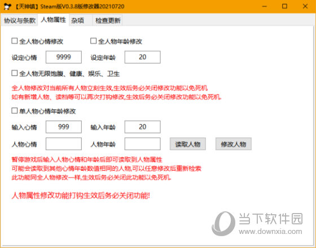This screenshot has width=316, height=248.
Task: Click the 设定心情 label
Action: point(24,57)
